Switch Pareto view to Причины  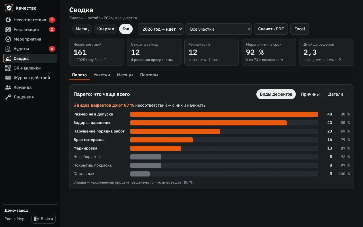[x=310, y=94]
